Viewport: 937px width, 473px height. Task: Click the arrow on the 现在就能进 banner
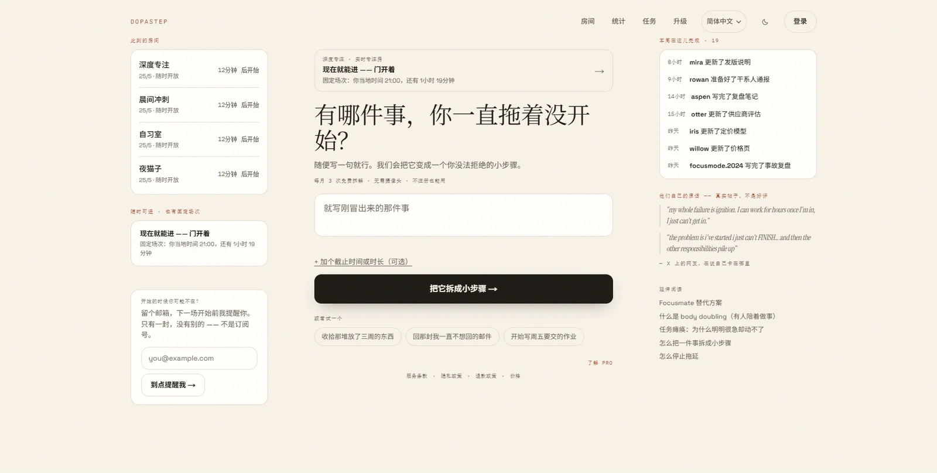pyautogui.click(x=599, y=71)
